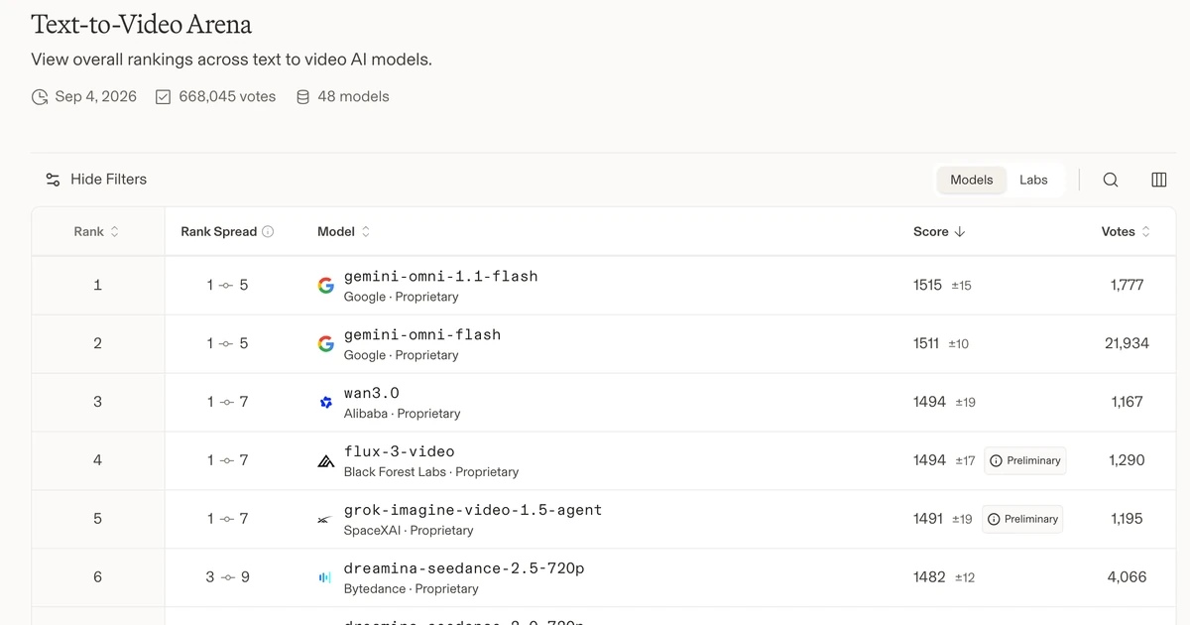Click score 1511 for gemini-omni-flash
The width and height of the screenshot is (1190, 625).
click(x=926, y=343)
